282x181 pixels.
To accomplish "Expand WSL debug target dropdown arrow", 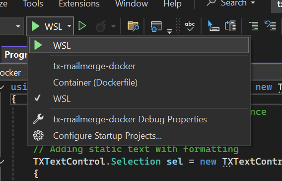I will (69, 26).
